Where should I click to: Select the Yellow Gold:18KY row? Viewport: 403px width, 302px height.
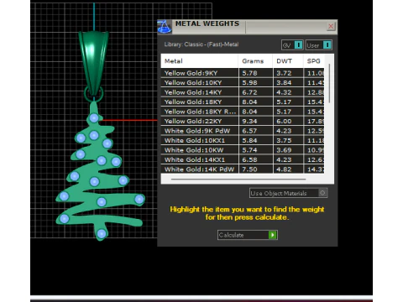tap(243, 102)
